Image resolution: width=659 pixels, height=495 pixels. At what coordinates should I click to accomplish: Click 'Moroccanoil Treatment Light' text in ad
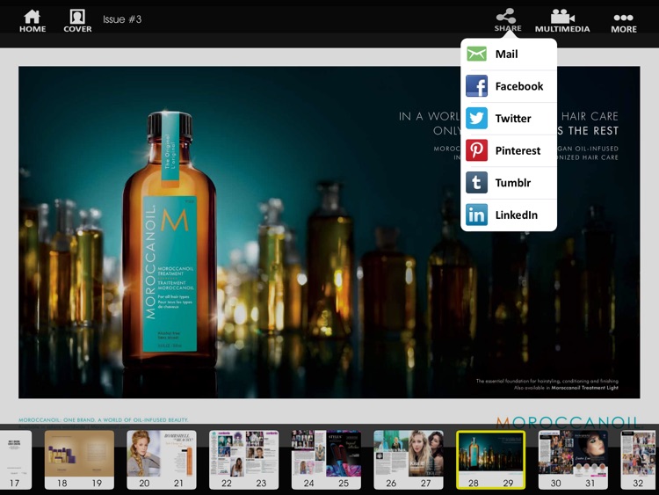click(584, 388)
